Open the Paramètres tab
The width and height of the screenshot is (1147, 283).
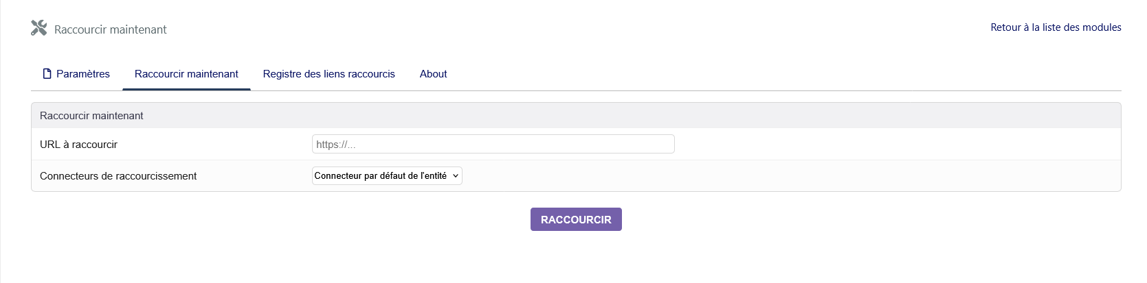tap(76, 74)
